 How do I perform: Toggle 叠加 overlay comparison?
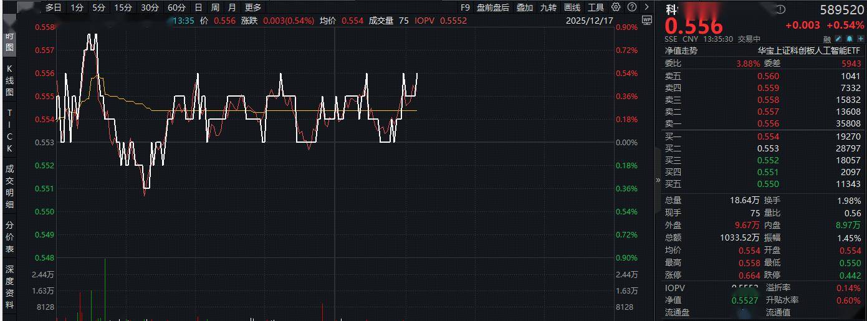pos(525,7)
